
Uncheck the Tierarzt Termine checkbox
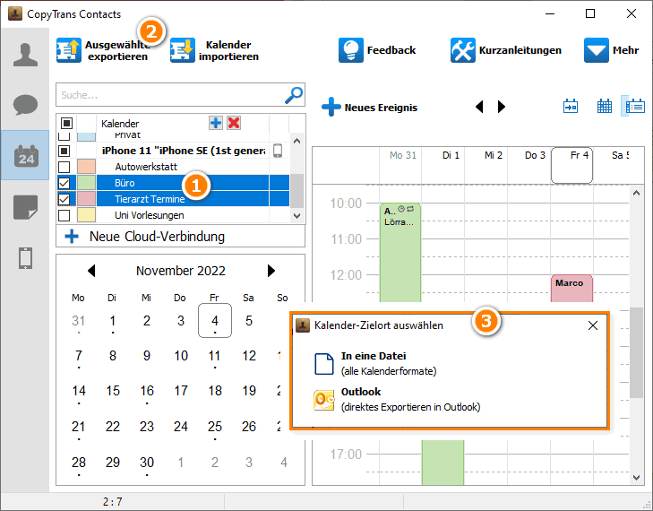(x=64, y=199)
